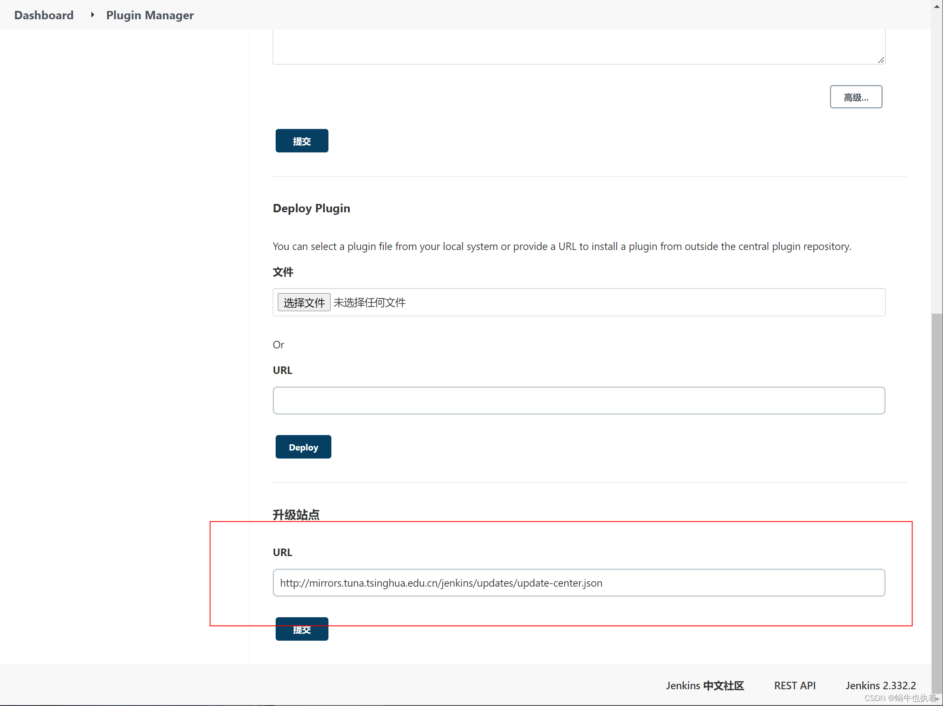This screenshot has height=706, width=943.
Task: Open the breadcrumb arrow after Dashboard
Action: (92, 15)
